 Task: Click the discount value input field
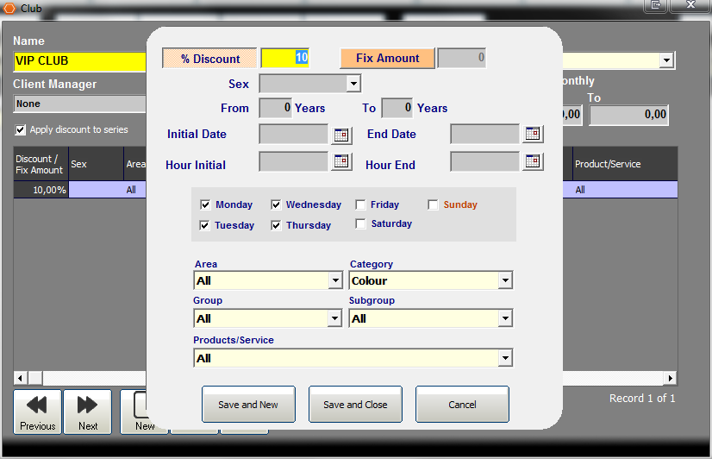[284, 58]
